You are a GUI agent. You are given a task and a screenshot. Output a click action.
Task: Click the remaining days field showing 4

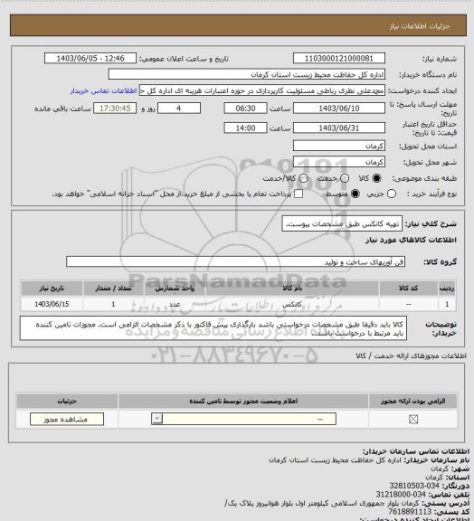pyautogui.click(x=179, y=109)
